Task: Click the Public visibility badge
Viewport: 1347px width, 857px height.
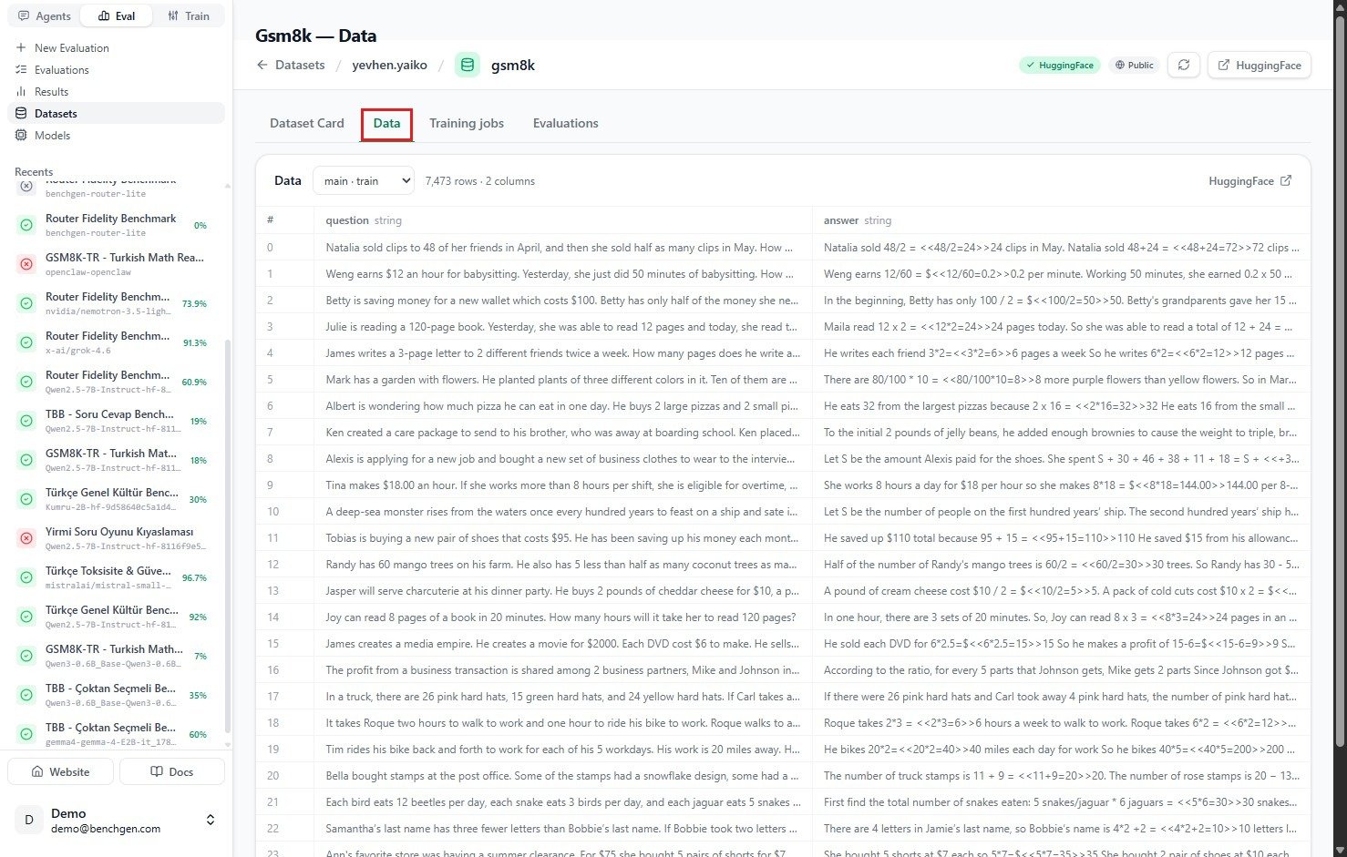Action: pos(1134,66)
